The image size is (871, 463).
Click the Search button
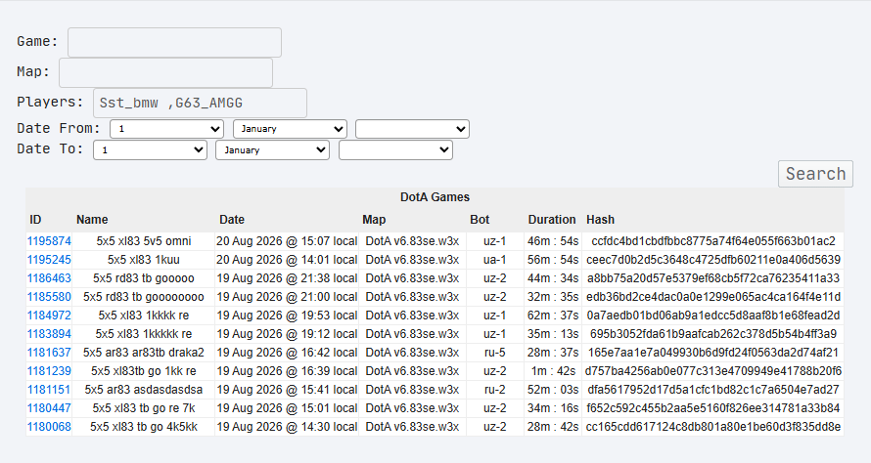pos(815,174)
